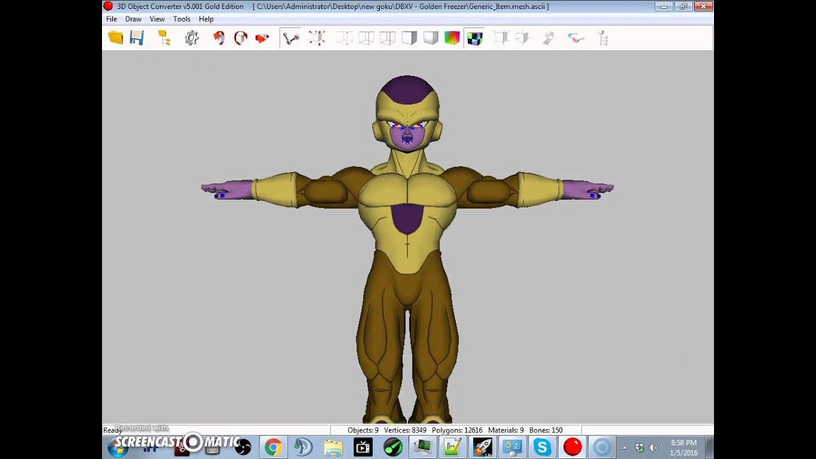This screenshot has width=816, height=459.
Task: Toggle the bones display icon
Action: 291,38
